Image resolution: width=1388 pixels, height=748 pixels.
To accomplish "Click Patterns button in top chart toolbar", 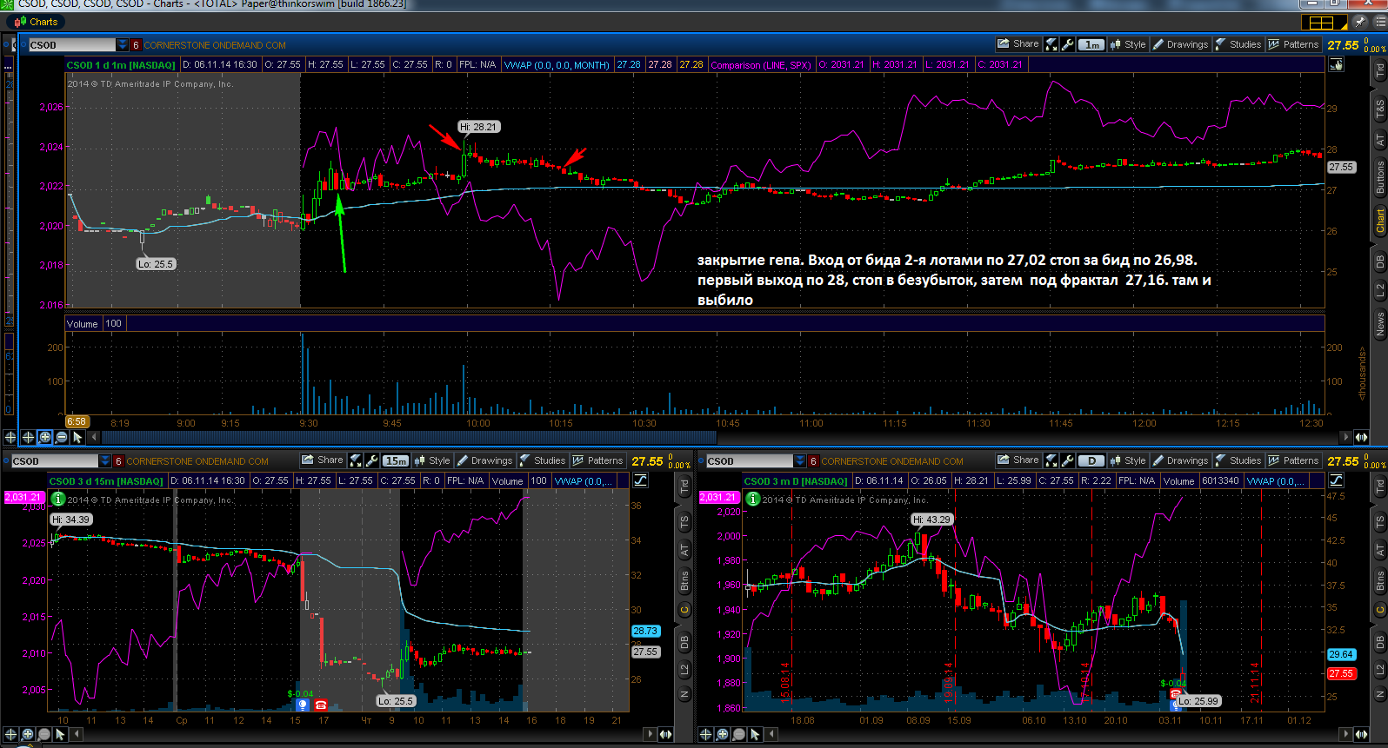I will pos(1294,44).
